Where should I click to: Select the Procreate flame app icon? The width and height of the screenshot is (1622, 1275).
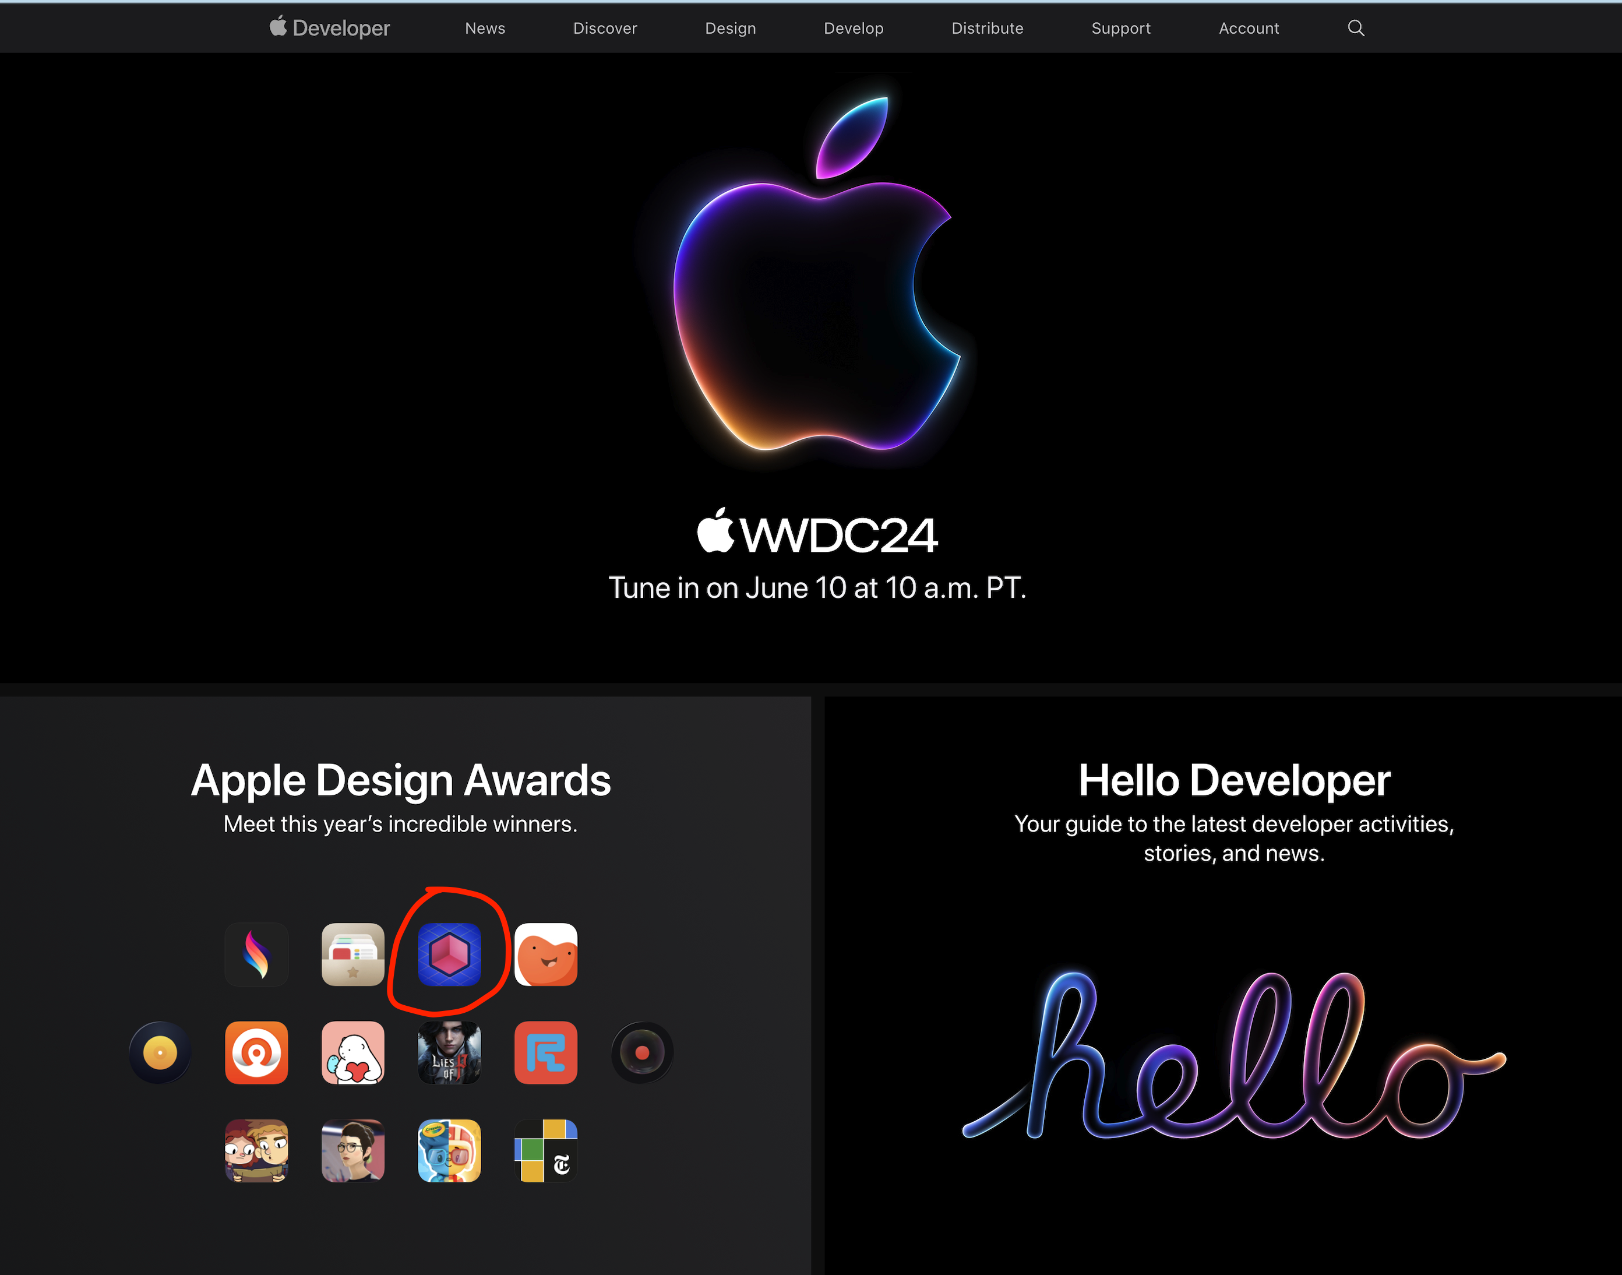[x=256, y=955]
